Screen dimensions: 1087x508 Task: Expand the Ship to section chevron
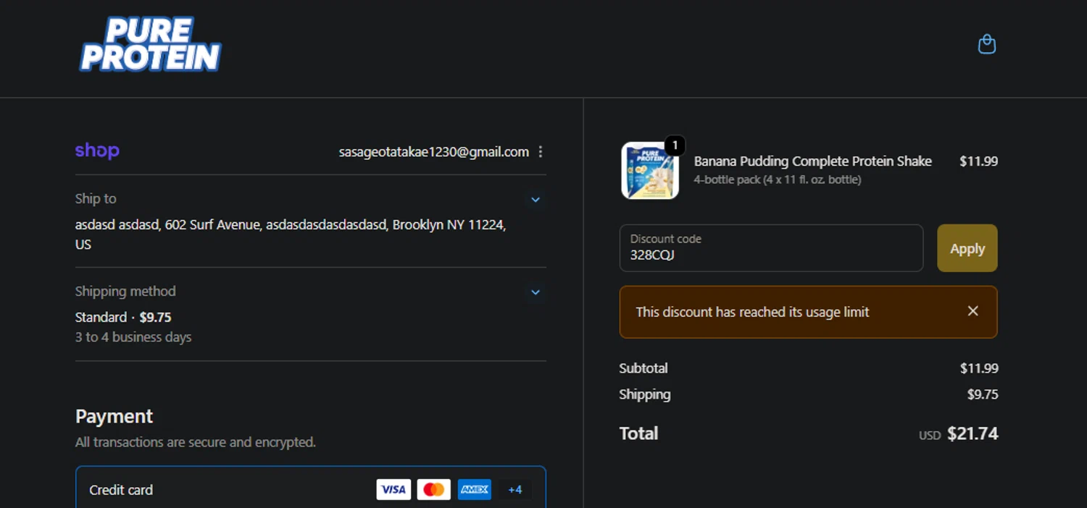coord(536,200)
